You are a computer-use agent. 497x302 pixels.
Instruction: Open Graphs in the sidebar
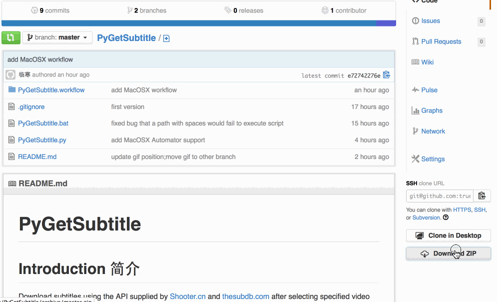(x=432, y=110)
